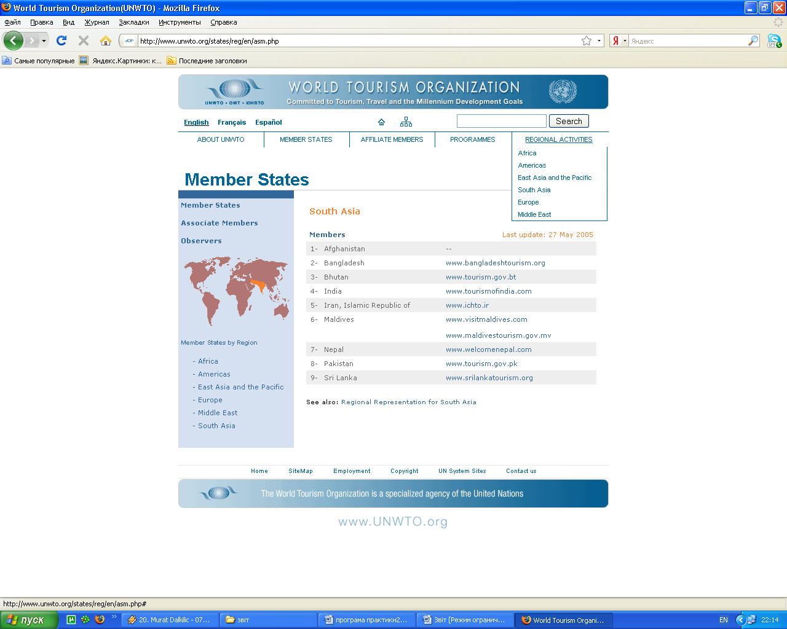Click the Skype toolbar icon

point(775,41)
